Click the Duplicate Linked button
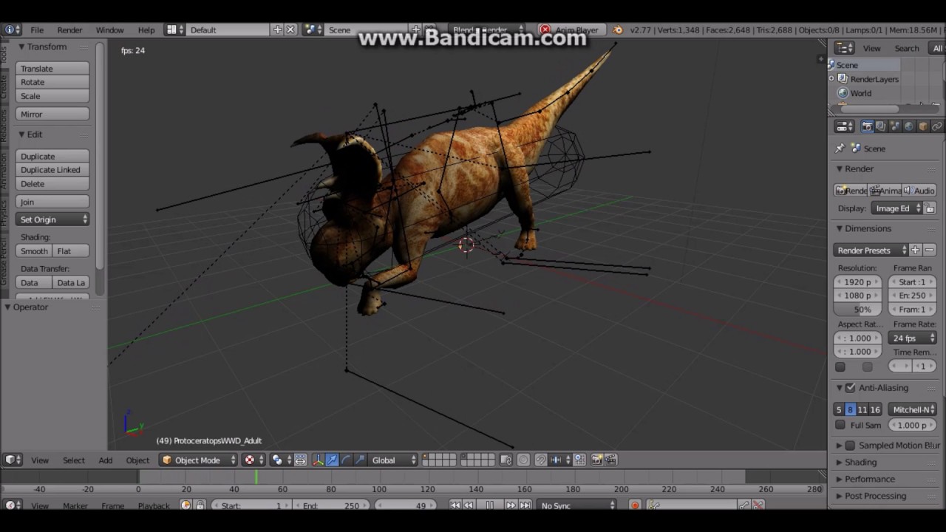 point(52,170)
